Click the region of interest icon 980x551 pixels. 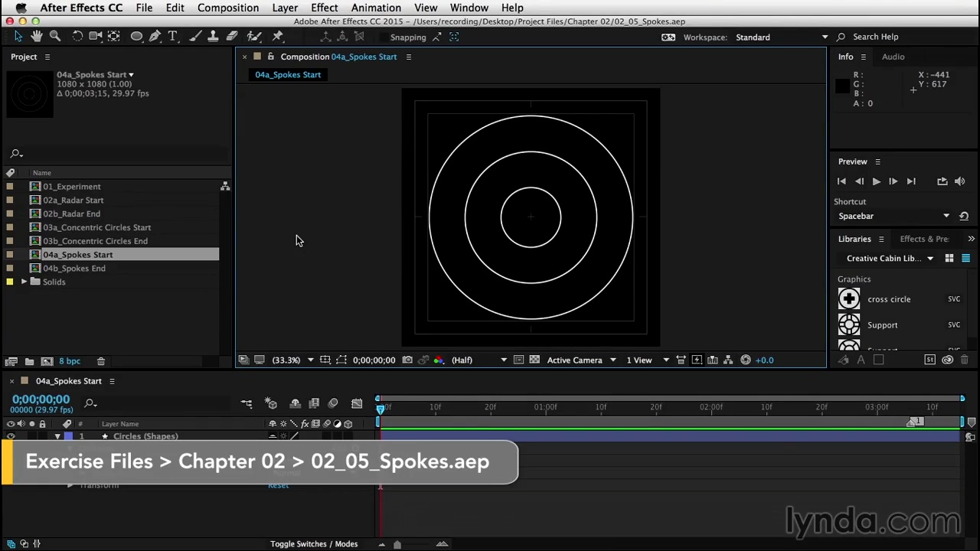click(518, 360)
